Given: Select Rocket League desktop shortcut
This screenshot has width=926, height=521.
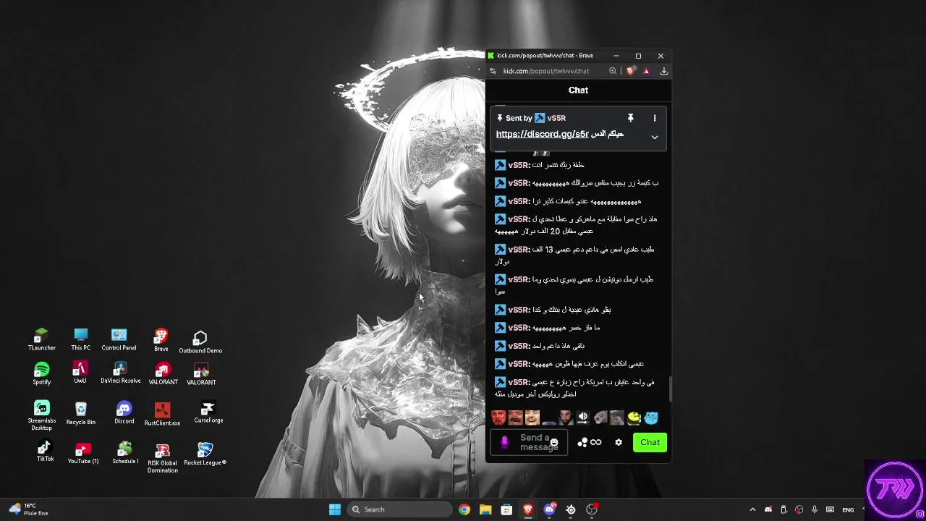Looking at the screenshot, I should point(205,454).
